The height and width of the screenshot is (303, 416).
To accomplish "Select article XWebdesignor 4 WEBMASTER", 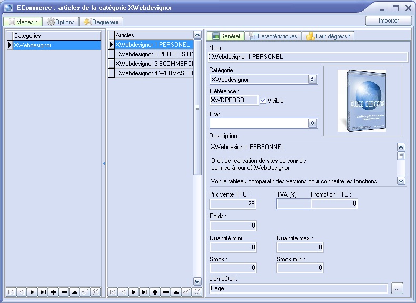I will pyautogui.click(x=154, y=73).
